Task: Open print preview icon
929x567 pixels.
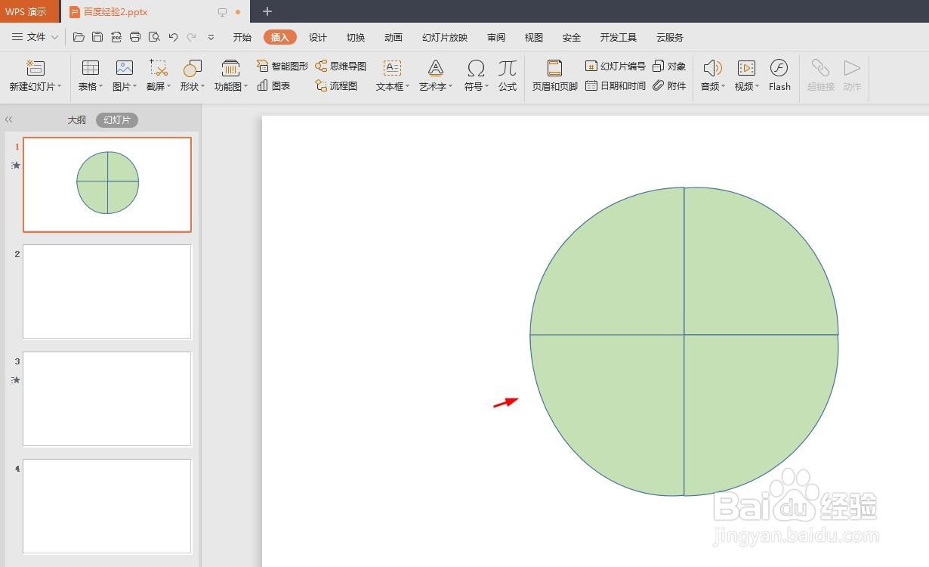Action: coord(154,37)
